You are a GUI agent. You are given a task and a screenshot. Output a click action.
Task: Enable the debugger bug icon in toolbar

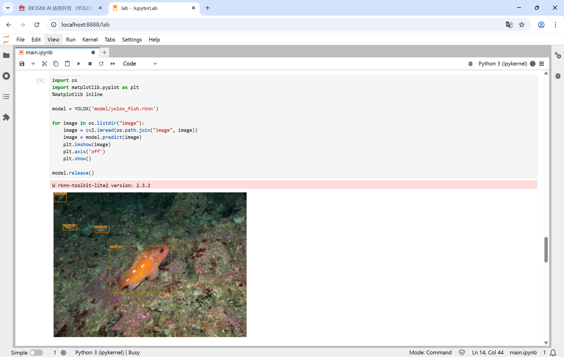pyautogui.click(x=471, y=64)
